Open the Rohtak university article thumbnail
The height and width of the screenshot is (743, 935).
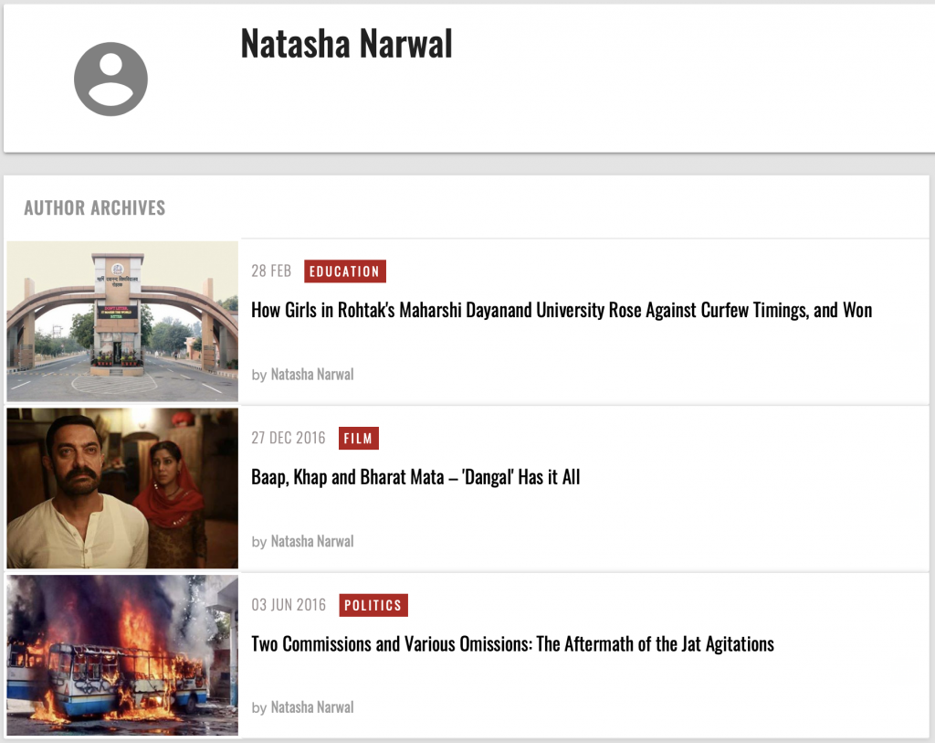coord(121,321)
